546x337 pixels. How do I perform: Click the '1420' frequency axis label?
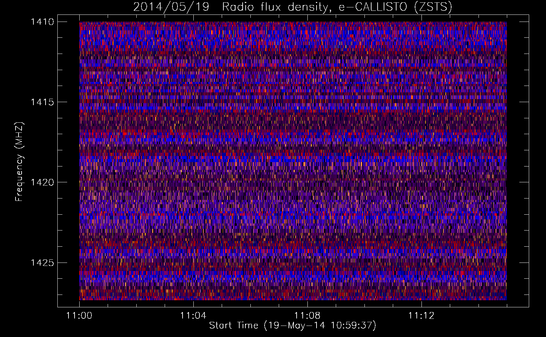tap(43, 182)
